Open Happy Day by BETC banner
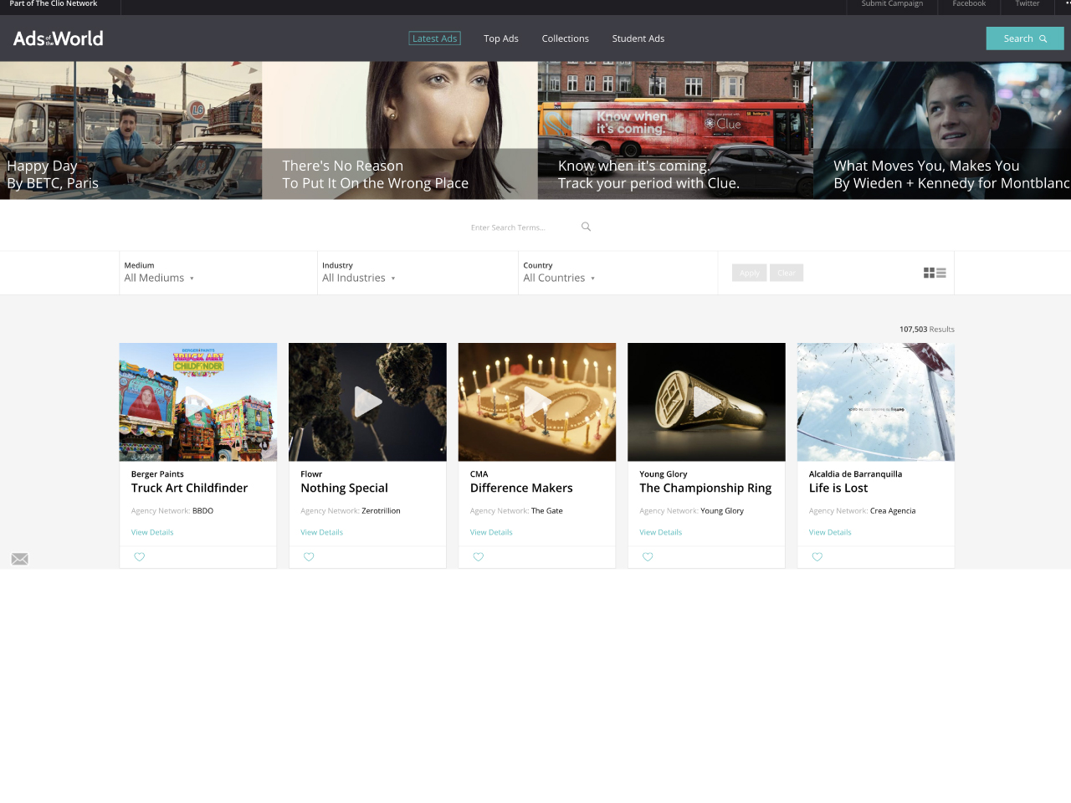The image size is (1071, 803). tap(131, 130)
